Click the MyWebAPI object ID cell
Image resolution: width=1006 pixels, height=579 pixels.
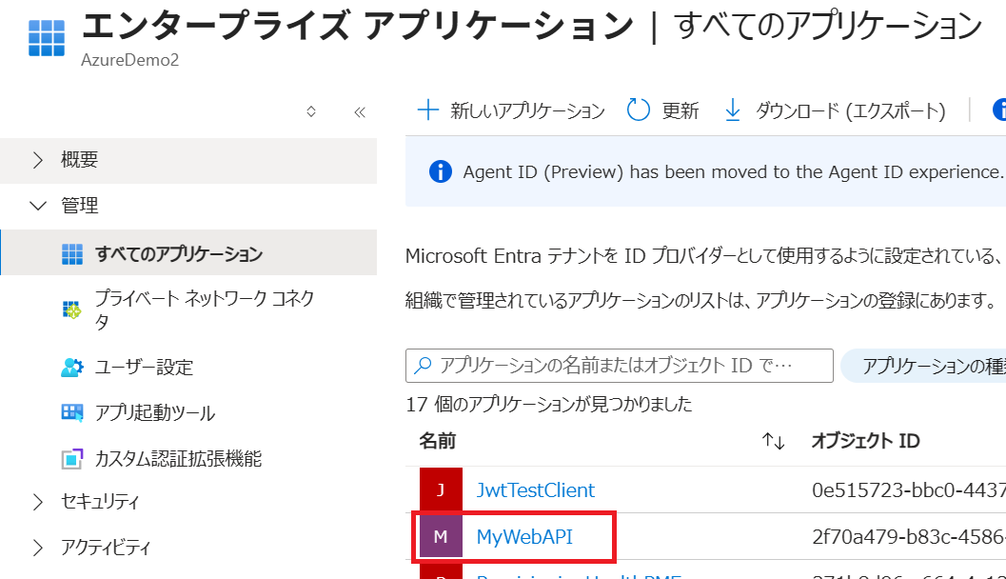(909, 537)
